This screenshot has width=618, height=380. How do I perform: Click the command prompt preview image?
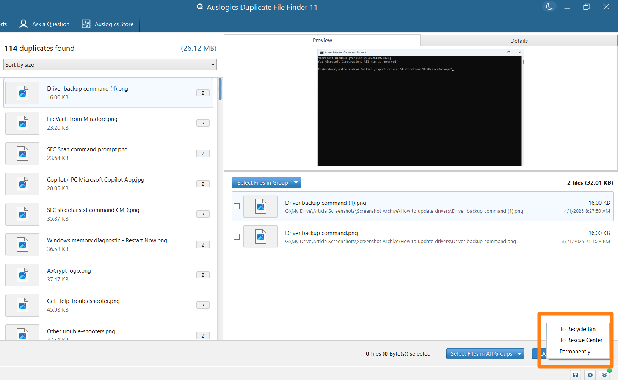click(420, 110)
